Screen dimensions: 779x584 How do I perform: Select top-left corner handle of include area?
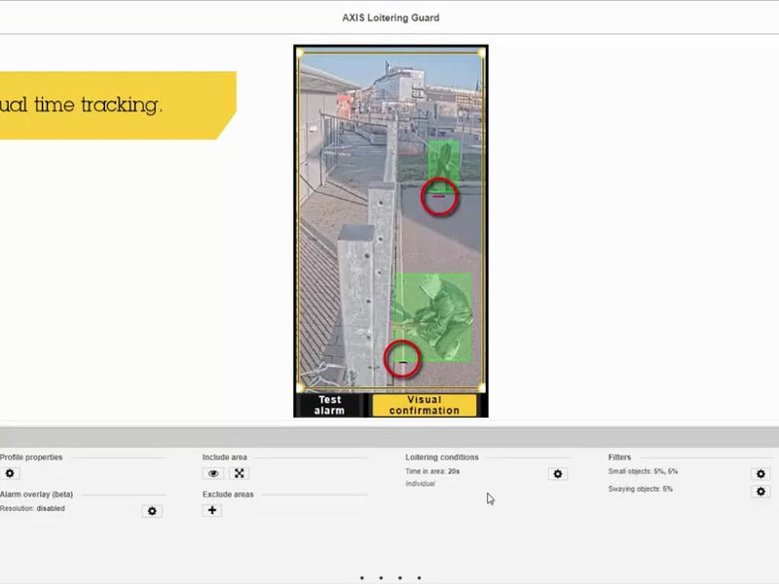(x=300, y=53)
